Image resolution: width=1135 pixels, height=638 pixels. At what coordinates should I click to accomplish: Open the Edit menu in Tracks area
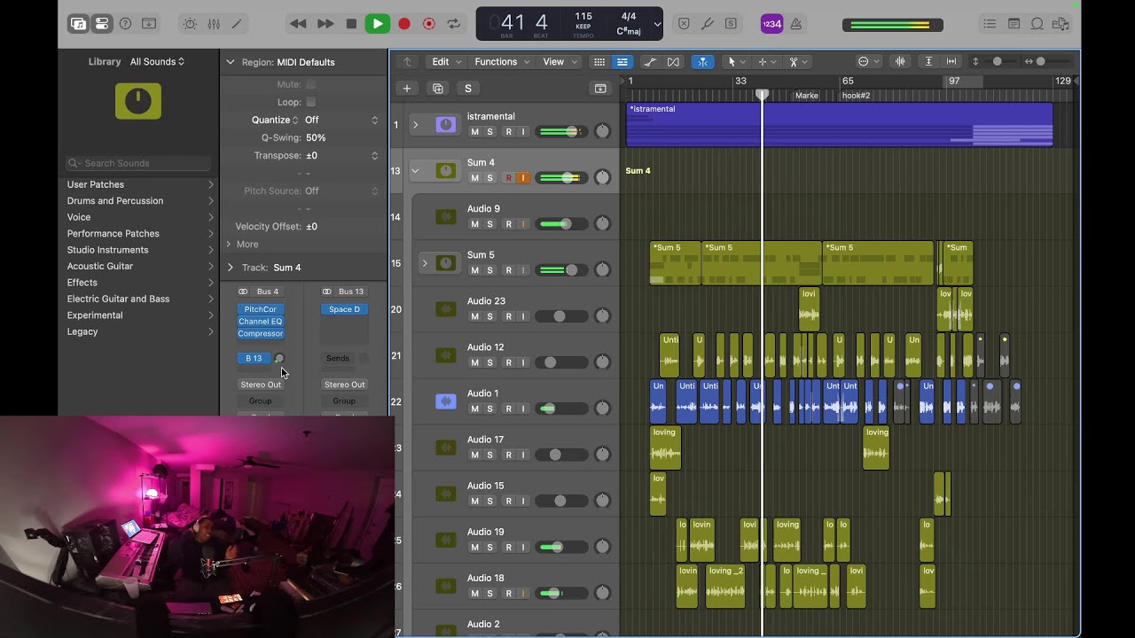(445, 62)
